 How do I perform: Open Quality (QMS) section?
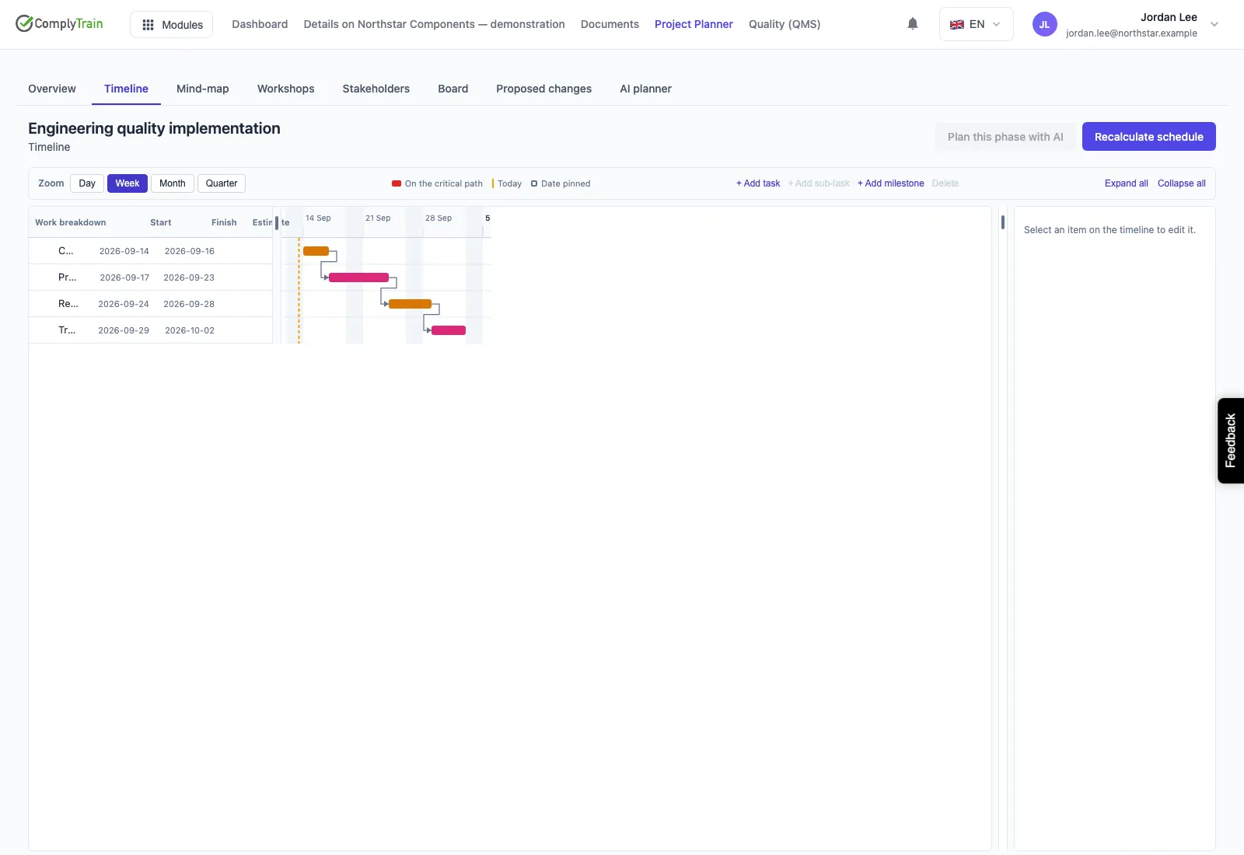click(x=784, y=24)
